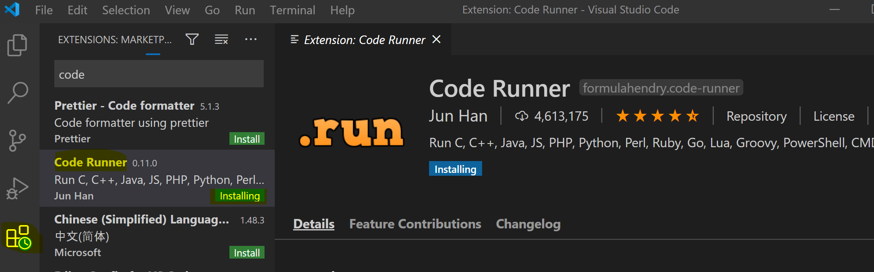Screen dimensions: 874x272
Task: Click publisher name Jun Han on details page
Action: pos(458,116)
